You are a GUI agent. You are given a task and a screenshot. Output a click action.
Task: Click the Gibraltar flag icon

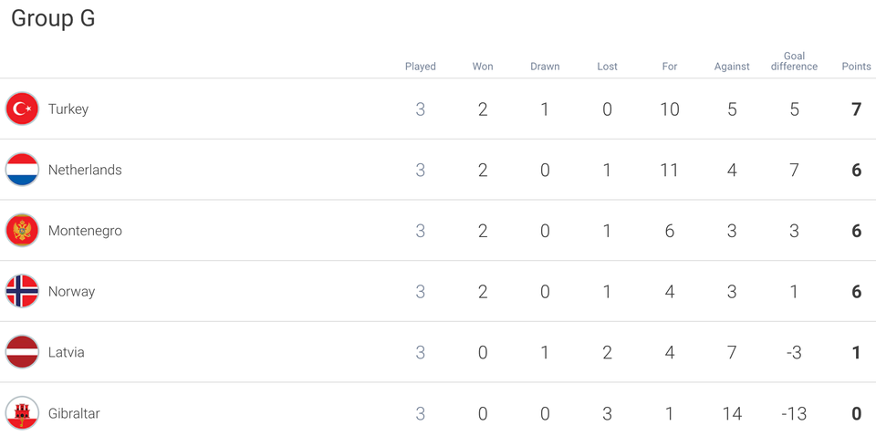click(22, 413)
